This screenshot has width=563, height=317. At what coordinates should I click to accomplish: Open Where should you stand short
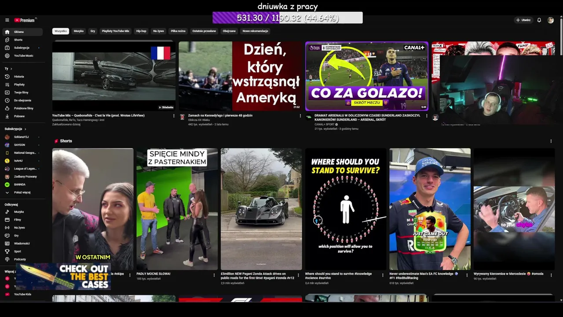(346, 209)
